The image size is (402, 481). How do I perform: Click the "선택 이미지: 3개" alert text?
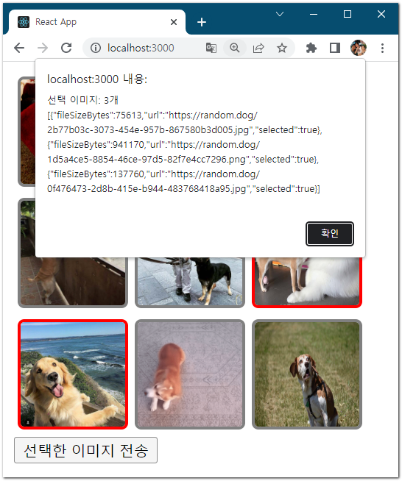pos(82,100)
